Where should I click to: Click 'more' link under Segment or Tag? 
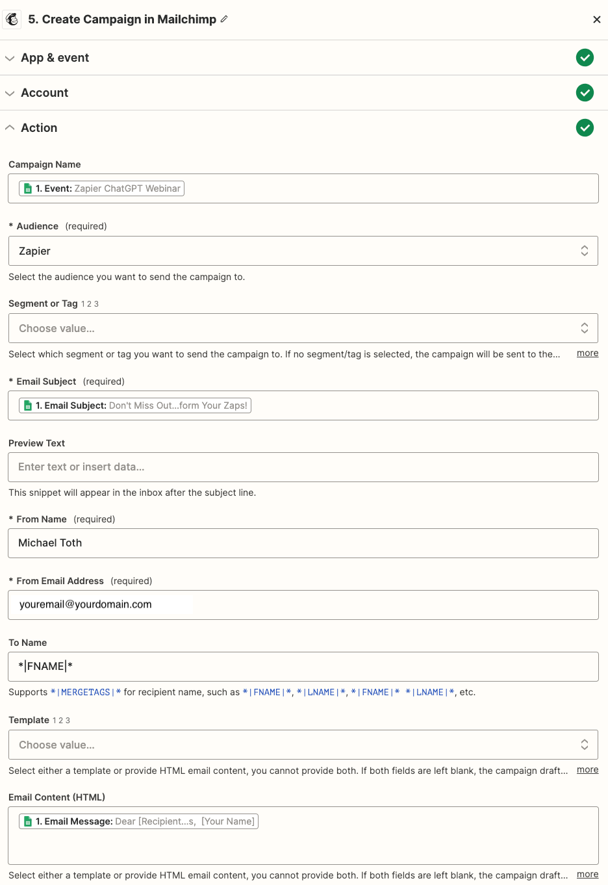pos(587,353)
